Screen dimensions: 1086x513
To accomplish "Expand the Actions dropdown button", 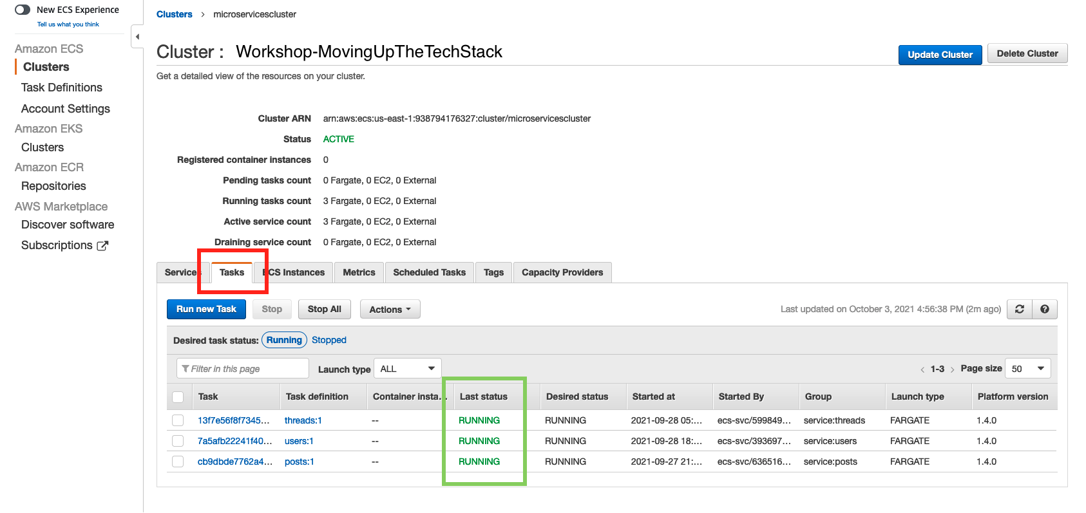I will coord(390,310).
